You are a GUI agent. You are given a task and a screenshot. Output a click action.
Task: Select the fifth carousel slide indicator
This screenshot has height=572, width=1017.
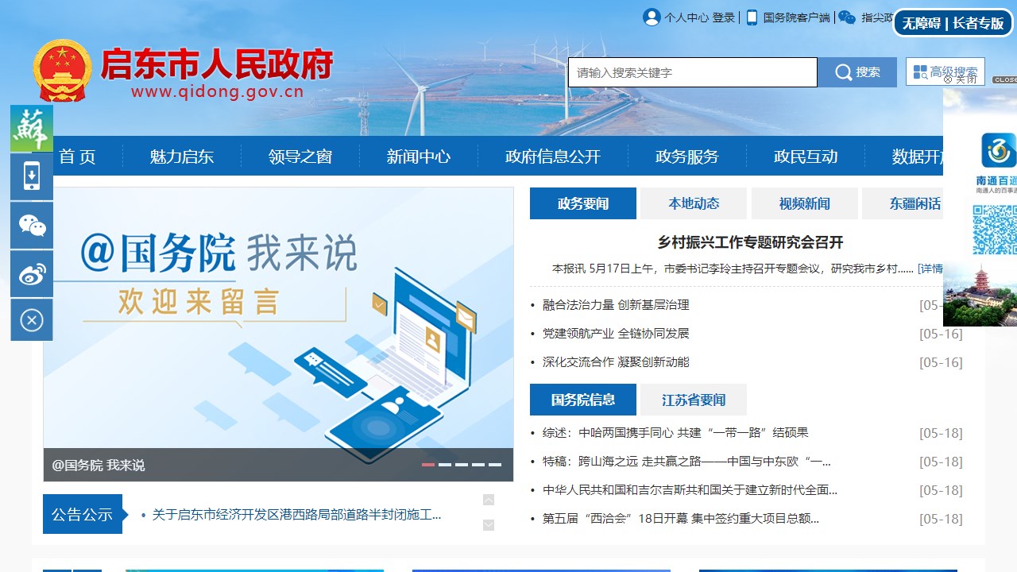point(495,465)
